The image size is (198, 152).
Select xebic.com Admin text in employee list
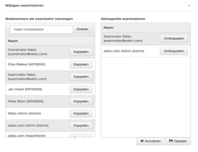(x=28, y=126)
